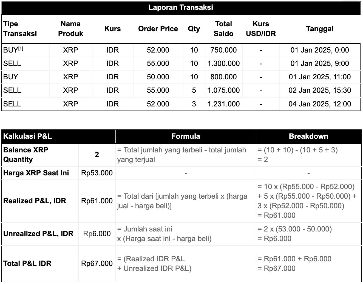
Task: Select the Order Price cell showing 50.000
Action: (158, 77)
